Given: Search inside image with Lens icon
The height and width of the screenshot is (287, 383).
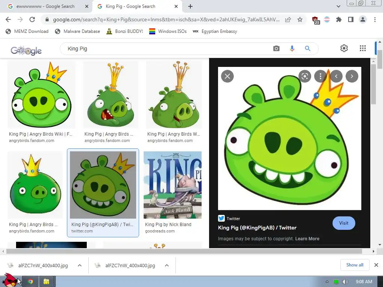Looking at the screenshot, I should coord(305,76).
